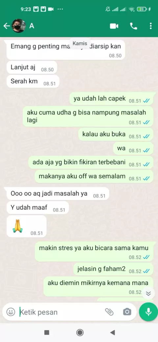
Task: Record a voice message with microphone button
Action: (148, 312)
